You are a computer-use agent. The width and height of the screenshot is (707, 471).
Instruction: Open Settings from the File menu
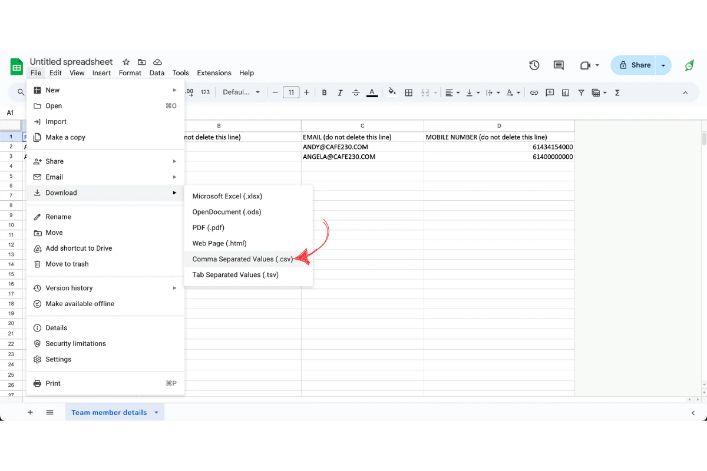105,360
